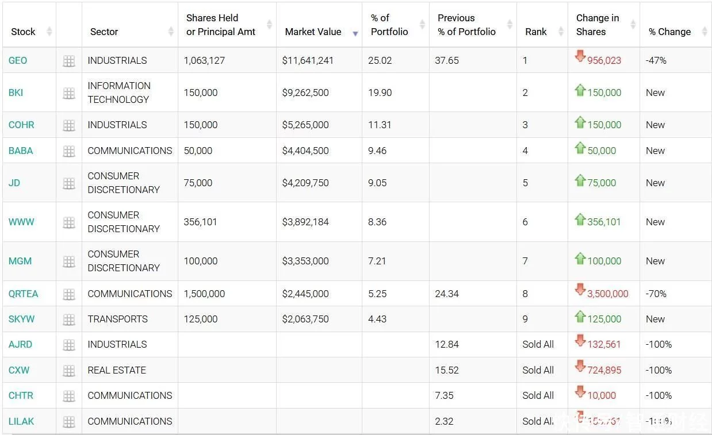Open the SKYW stock link

(22, 319)
